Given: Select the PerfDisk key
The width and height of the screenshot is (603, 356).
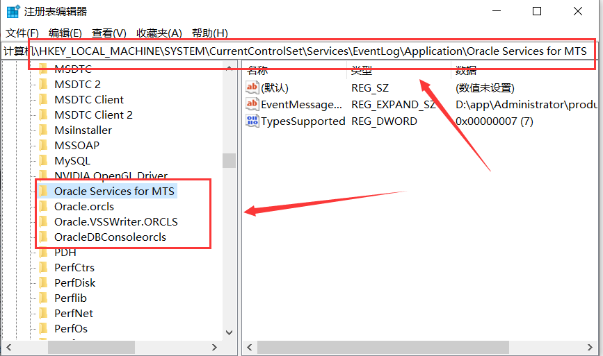Looking at the screenshot, I should point(75,282).
